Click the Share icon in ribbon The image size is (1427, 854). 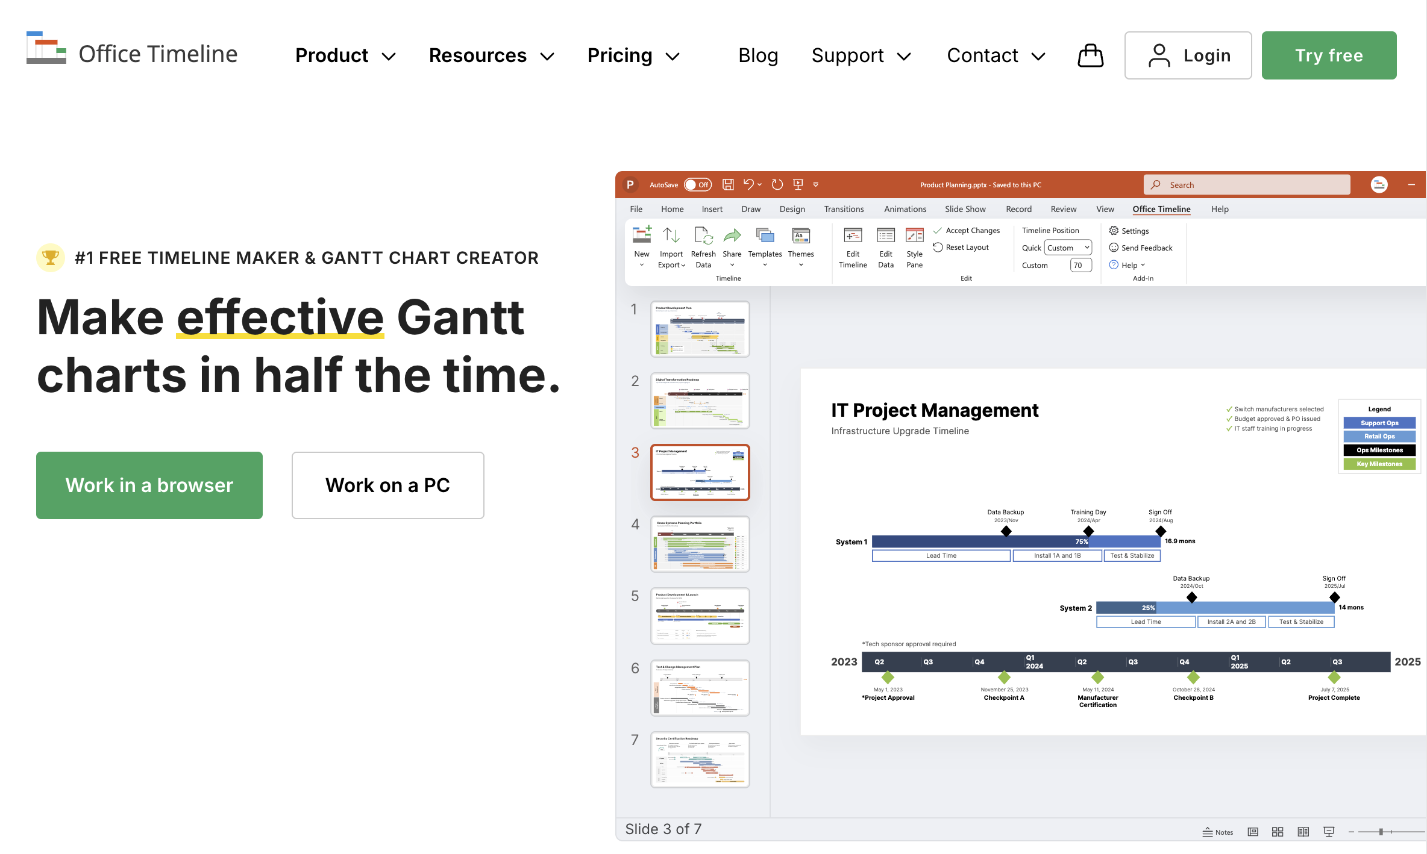732,235
